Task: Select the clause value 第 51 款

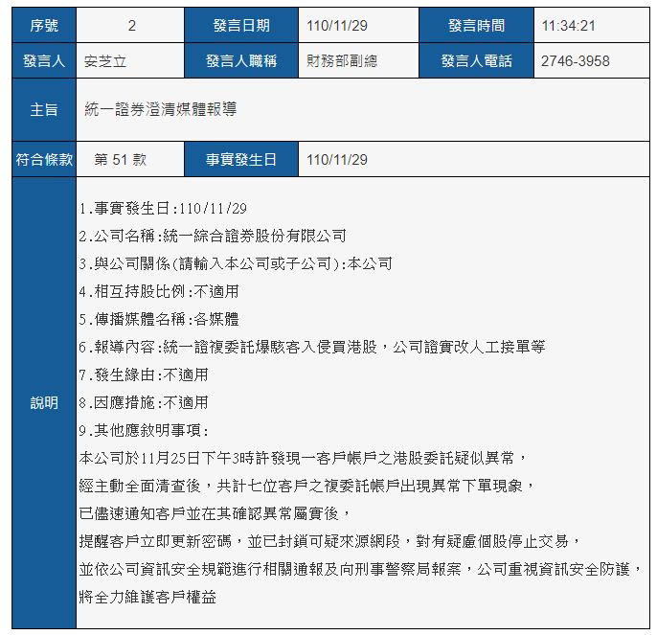Action: 121,160
